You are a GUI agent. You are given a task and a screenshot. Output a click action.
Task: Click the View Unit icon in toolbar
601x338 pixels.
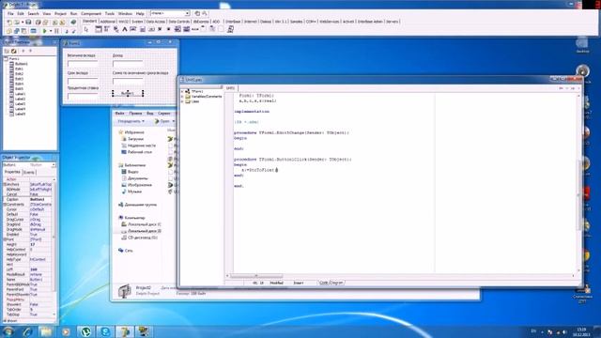[9, 31]
